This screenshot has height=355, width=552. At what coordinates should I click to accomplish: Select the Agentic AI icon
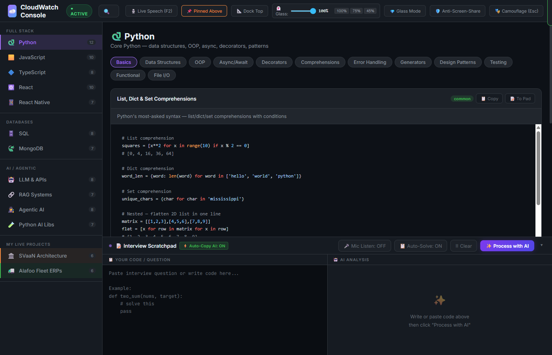11,210
